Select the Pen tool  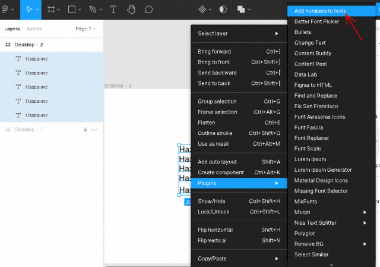92,10
